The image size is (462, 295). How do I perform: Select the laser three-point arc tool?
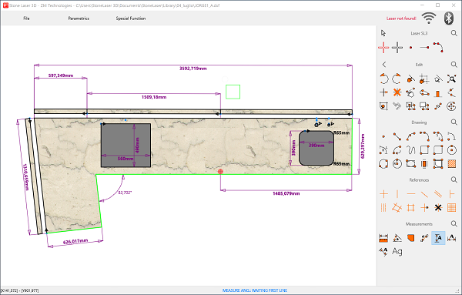point(438,47)
